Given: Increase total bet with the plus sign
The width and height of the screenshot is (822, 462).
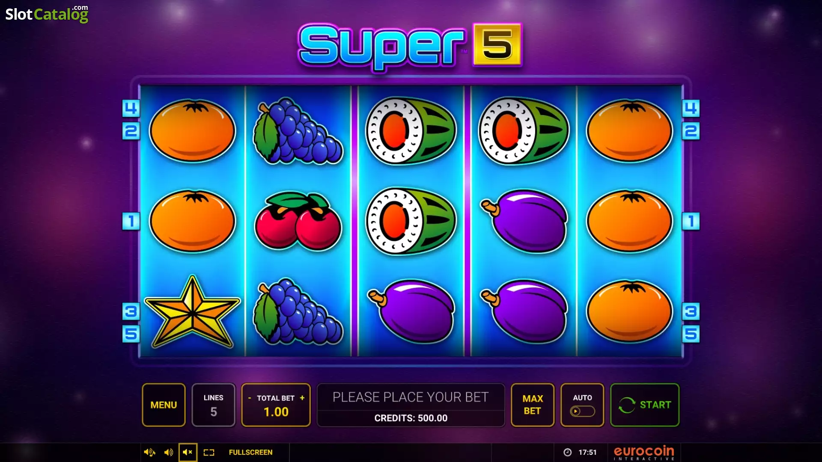Looking at the screenshot, I should coord(302,398).
